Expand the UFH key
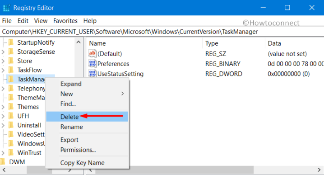This screenshot has width=324, height=175. [x=3, y=116]
